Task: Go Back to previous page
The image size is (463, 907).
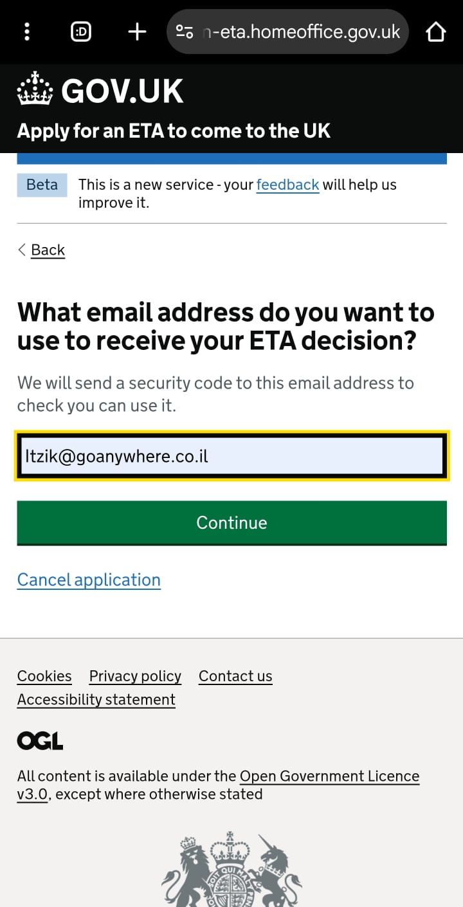Action: click(x=48, y=250)
